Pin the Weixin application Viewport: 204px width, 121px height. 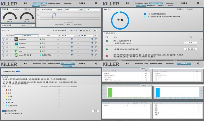point(7,51)
